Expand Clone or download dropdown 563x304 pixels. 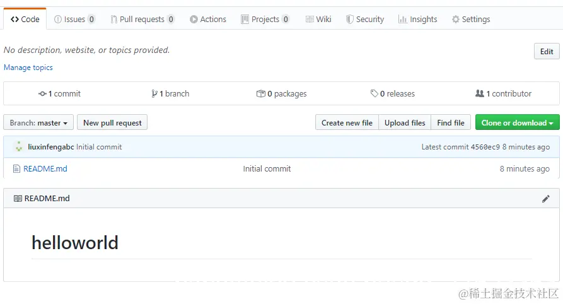point(518,122)
